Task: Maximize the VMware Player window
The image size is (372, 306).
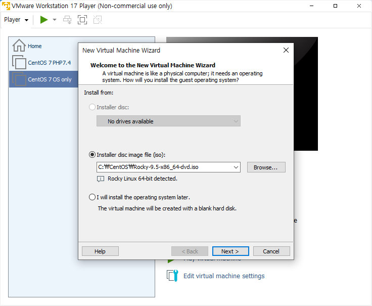Action: click(x=335, y=6)
